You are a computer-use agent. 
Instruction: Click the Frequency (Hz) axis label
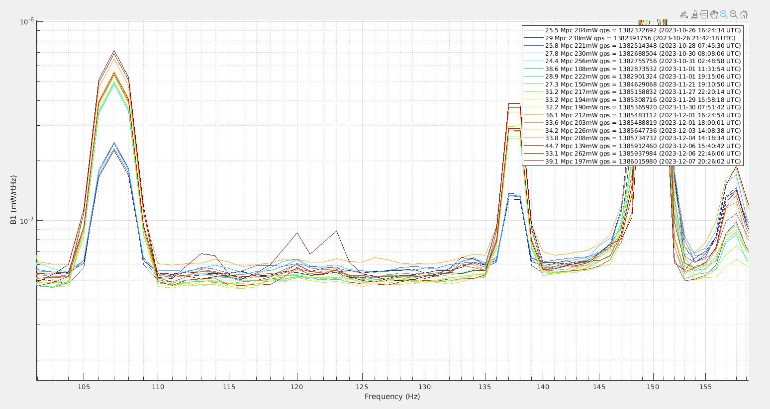(392, 397)
